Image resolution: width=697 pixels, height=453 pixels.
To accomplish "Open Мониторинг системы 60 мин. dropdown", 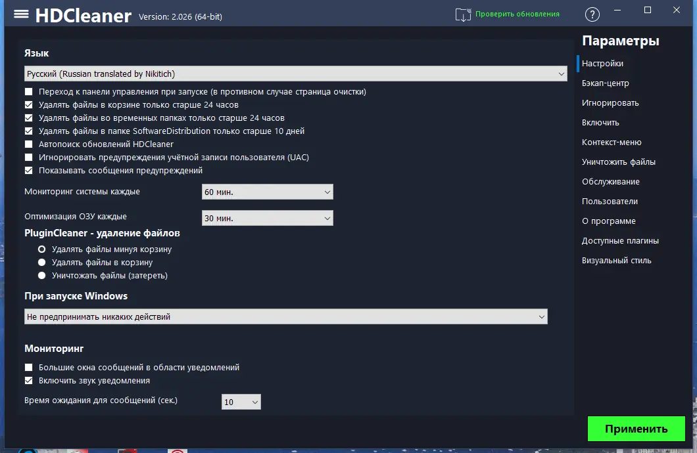I will click(x=267, y=192).
